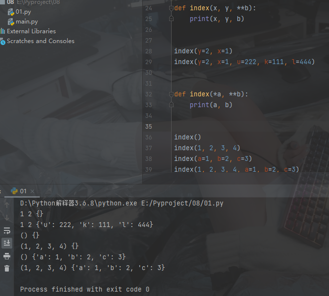Close the 01 run tab

(32, 191)
